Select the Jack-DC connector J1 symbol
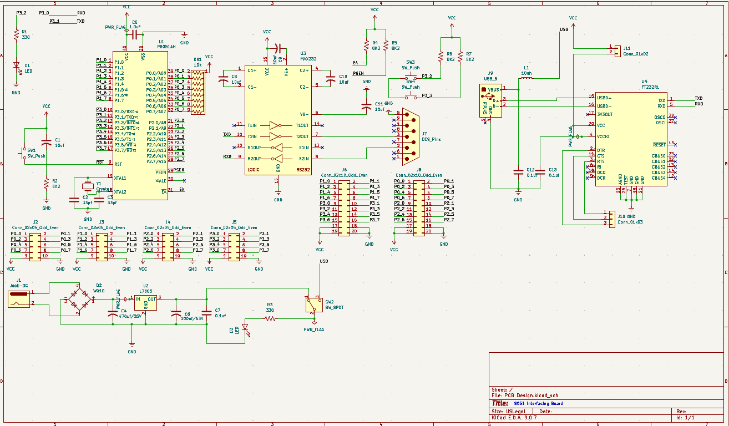The image size is (729, 426). [x=18, y=299]
